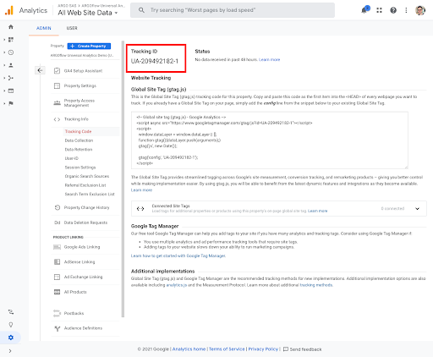Select Data Retention menu item
Viewport: 433px width, 357px height.
coord(79,150)
